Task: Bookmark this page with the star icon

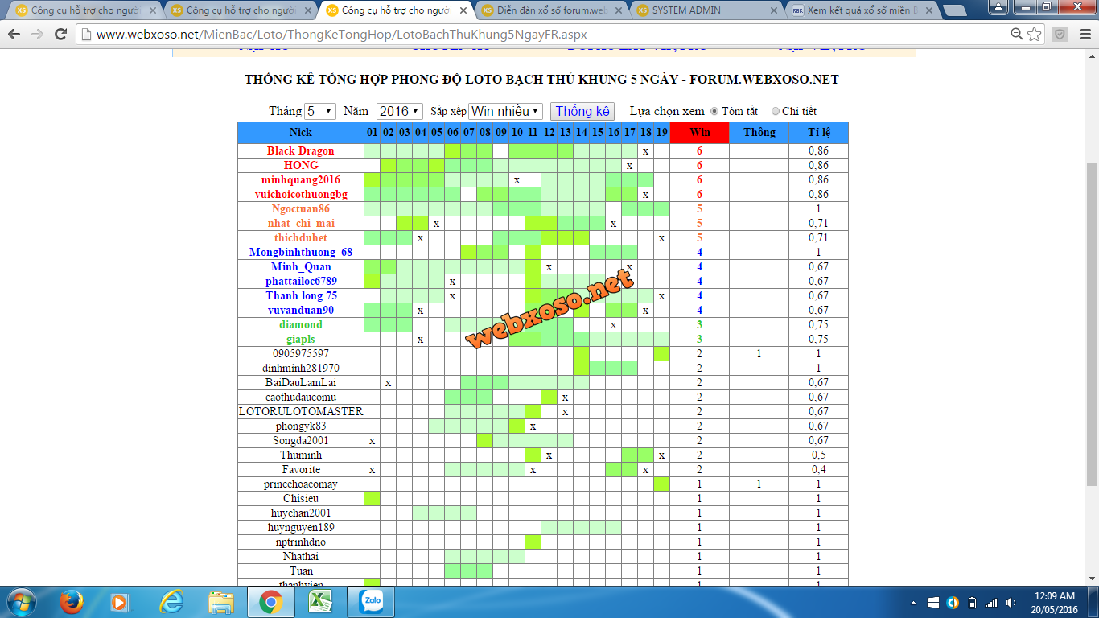Action: 1035,35
